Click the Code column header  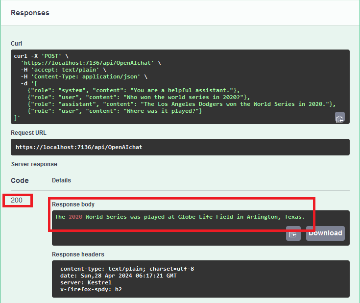[x=20, y=180]
